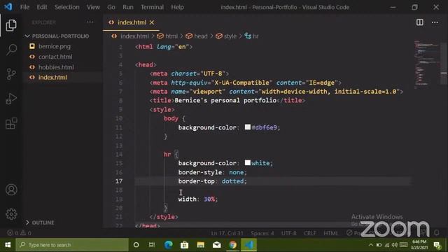
Task: Close the index.html editor tab
Action: (x=152, y=22)
